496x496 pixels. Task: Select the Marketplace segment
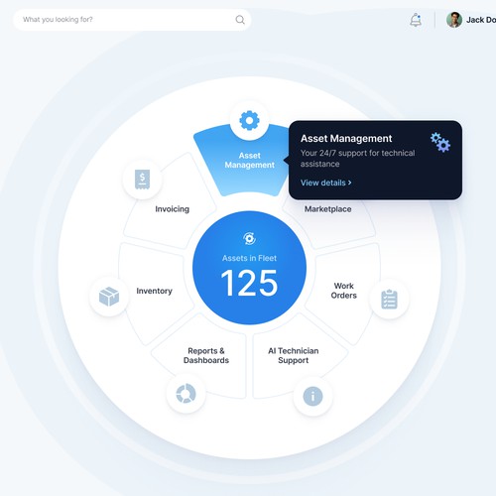[x=327, y=209]
